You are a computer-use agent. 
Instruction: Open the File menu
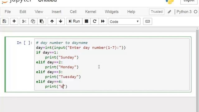7,12
